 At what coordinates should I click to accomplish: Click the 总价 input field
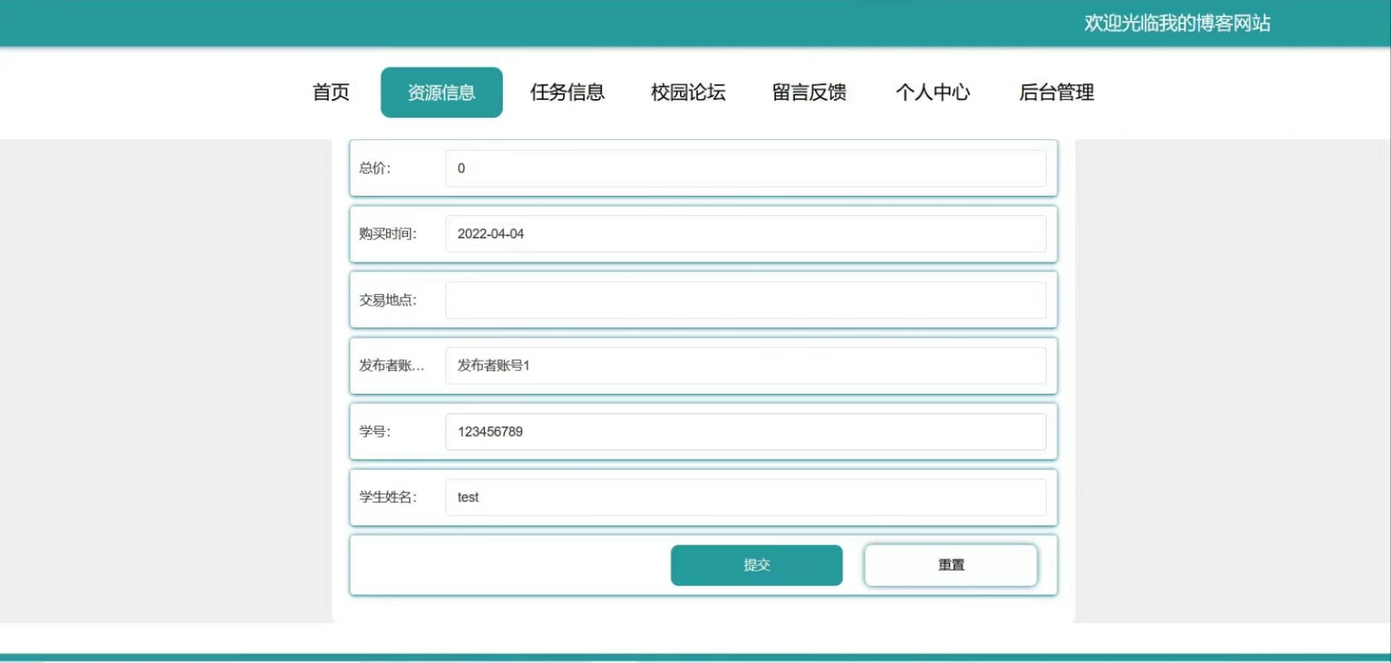point(746,168)
